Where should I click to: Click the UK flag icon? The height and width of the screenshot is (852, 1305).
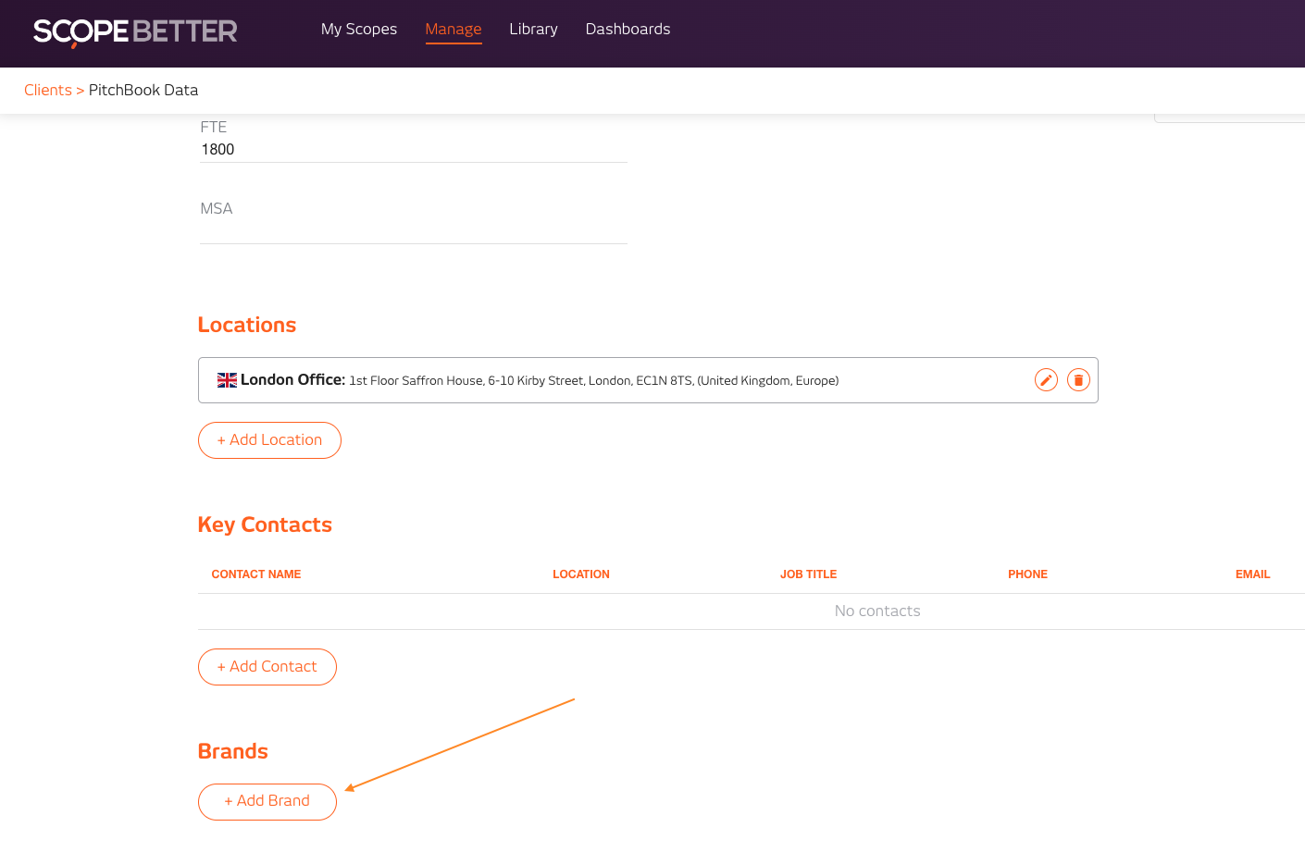(x=227, y=380)
